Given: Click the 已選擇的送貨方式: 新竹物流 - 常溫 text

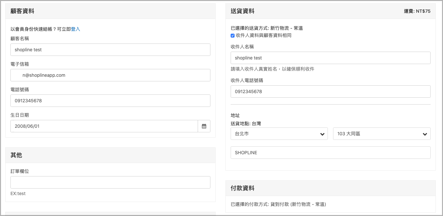Looking at the screenshot, I should (x=267, y=28).
